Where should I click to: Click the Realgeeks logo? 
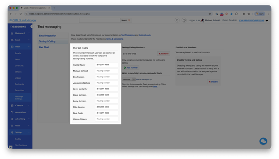tap(18, 27)
